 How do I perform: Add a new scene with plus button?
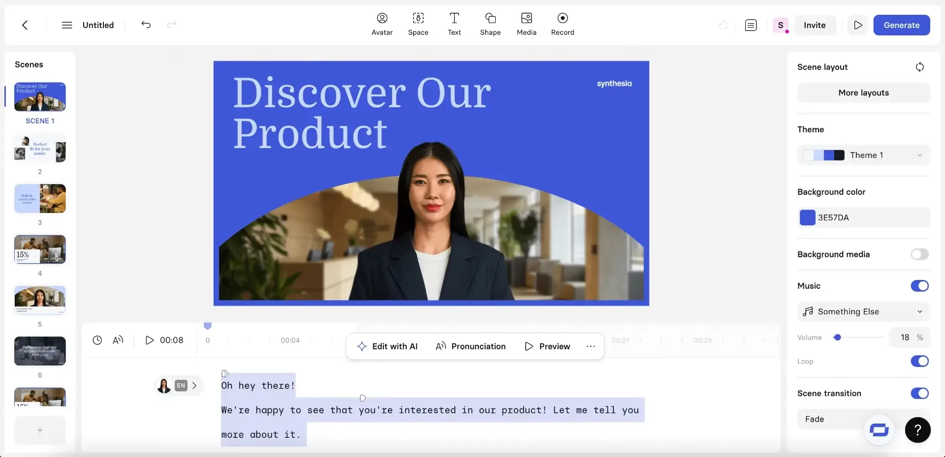40,430
